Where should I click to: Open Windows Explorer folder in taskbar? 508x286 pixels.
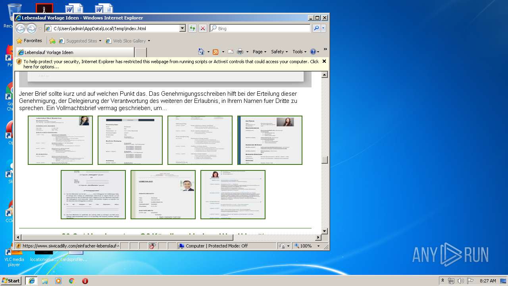(x=45, y=280)
